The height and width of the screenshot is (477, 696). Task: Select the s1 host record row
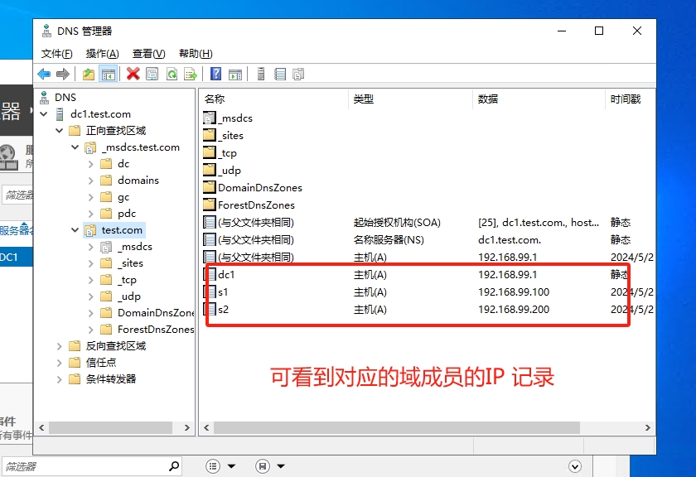click(x=428, y=292)
